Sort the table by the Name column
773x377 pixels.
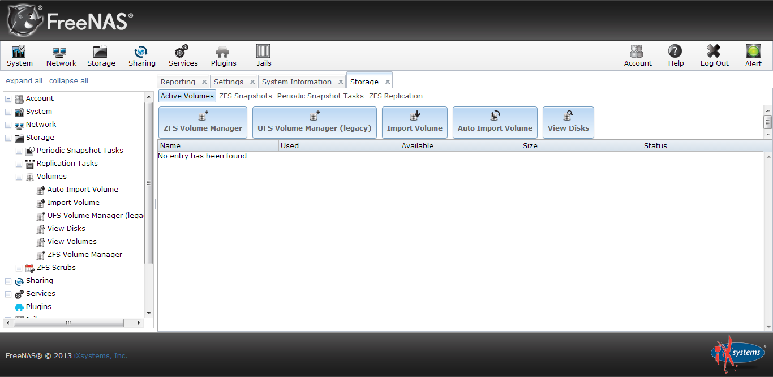point(218,145)
